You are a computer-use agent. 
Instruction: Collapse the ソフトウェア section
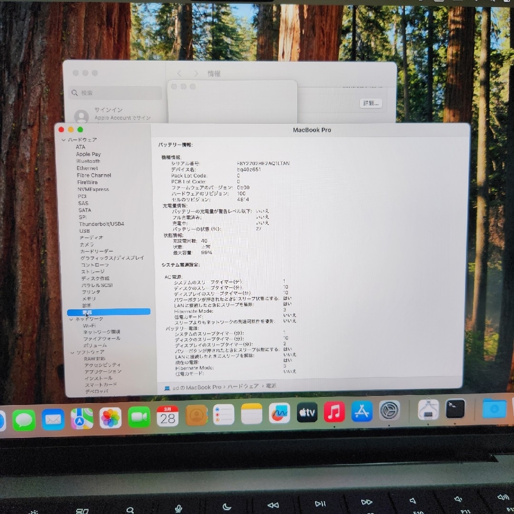pos(72,353)
